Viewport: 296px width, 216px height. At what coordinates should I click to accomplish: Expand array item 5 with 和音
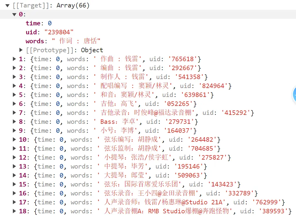pyautogui.click(x=14, y=95)
